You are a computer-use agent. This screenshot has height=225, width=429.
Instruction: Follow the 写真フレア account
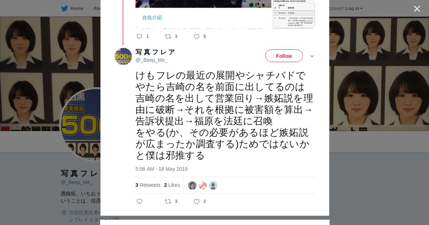point(284,56)
